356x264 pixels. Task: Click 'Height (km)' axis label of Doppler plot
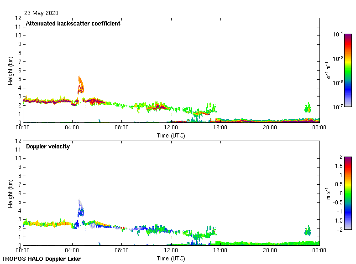(10, 193)
